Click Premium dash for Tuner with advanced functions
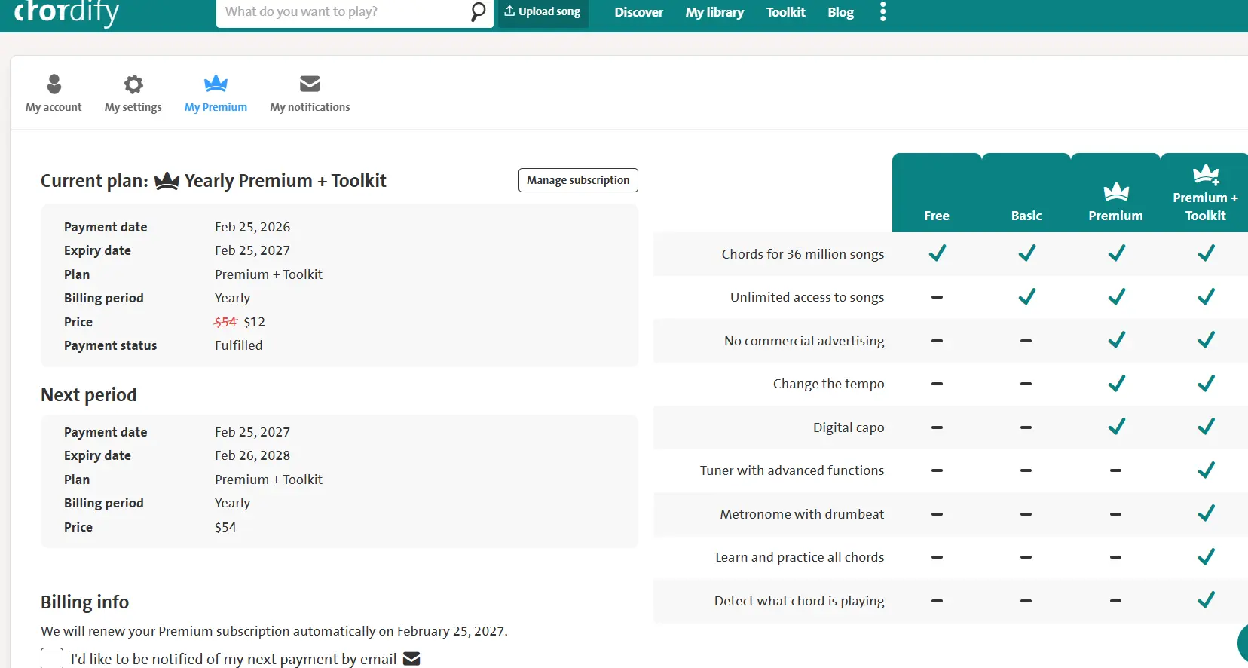 (1116, 470)
